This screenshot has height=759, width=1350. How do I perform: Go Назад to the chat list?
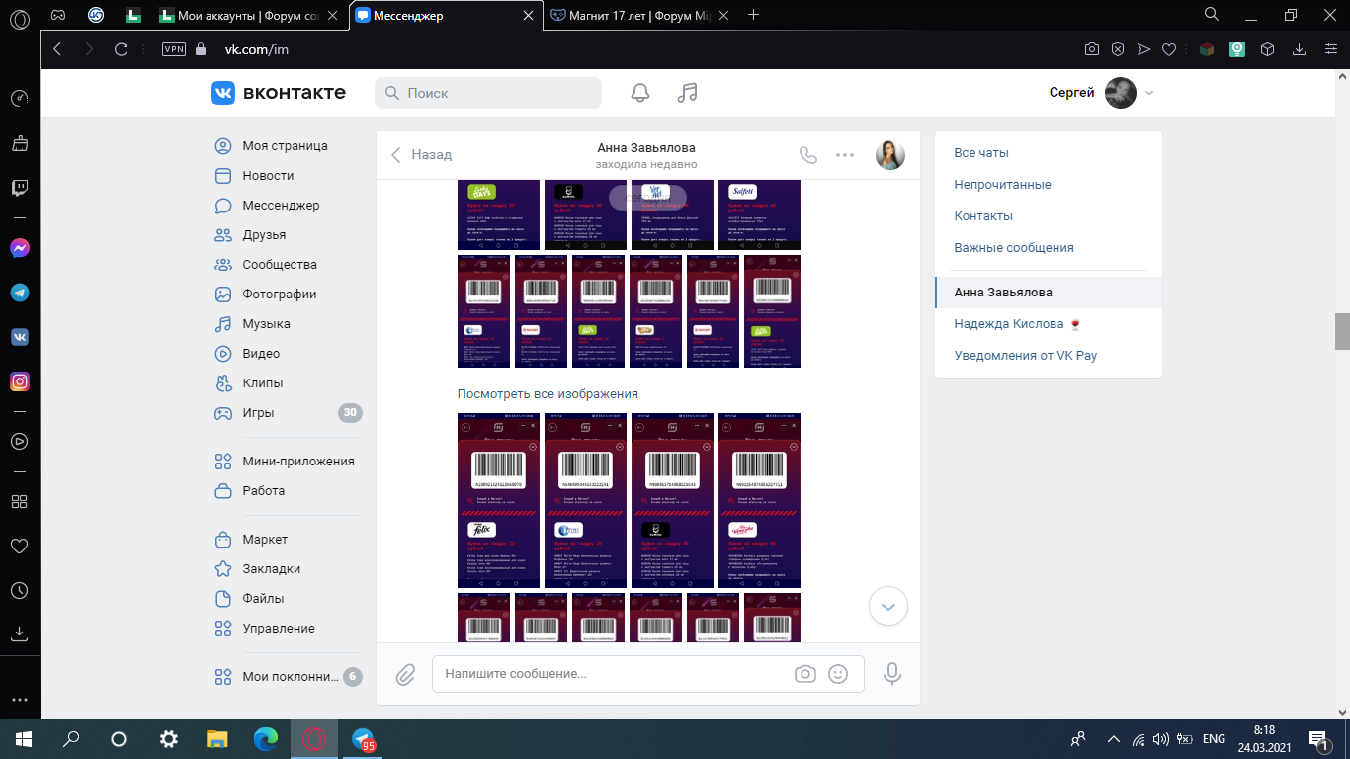(x=422, y=155)
